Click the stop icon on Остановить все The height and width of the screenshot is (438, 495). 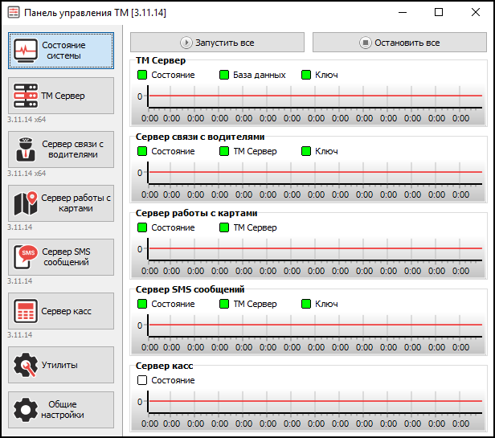(366, 43)
